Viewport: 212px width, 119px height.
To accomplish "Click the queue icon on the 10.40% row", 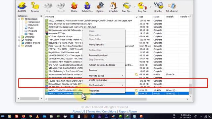I will click(136, 90).
